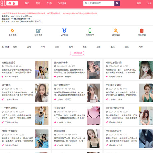The width and height of the screenshot is (153, 153).
Task: Pick 成都 in the hot cities row
Action: click(99, 47)
